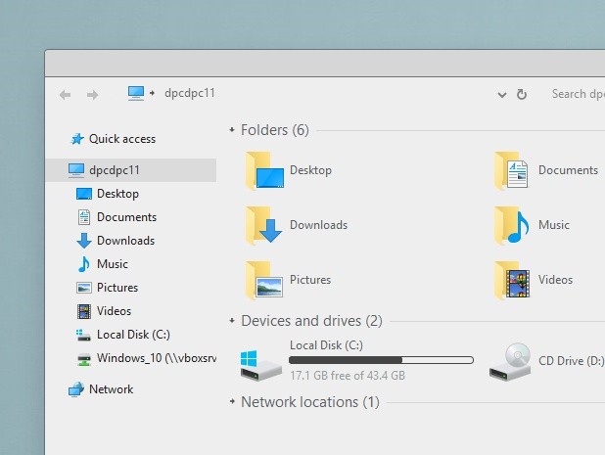Open Local Disk (C:) in sidebar
605x455 pixels.
pos(133,335)
